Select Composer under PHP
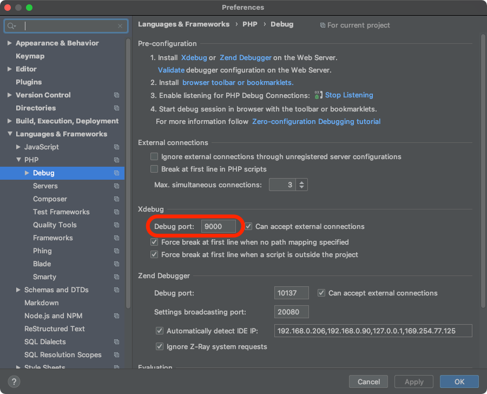 coord(50,199)
